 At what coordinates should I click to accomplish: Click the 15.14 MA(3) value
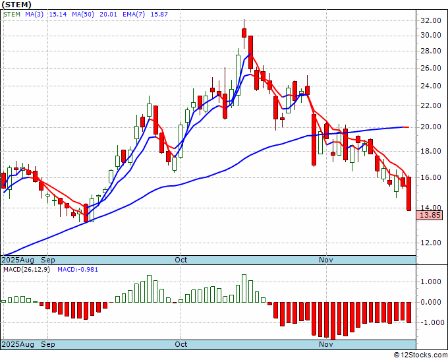pyautogui.click(x=58, y=15)
